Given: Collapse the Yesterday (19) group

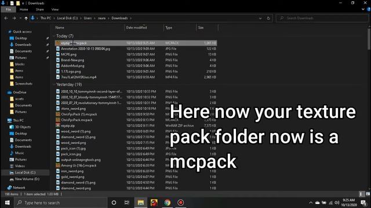Looking at the screenshot, I should 54,84.
